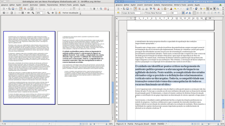Image resolution: width=225 pixels, height=126 pixels.
Task: Click Show Draw Functions icon in right window
Action: (197, 9)
